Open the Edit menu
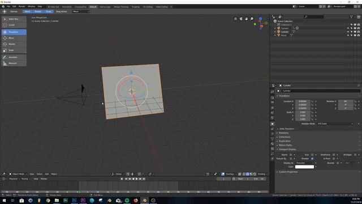 14,6
